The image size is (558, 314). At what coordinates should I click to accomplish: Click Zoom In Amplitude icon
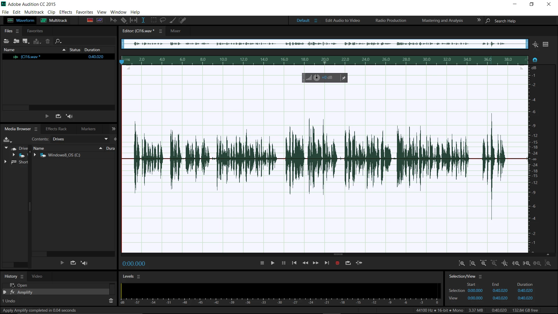[x=462, y=263]
